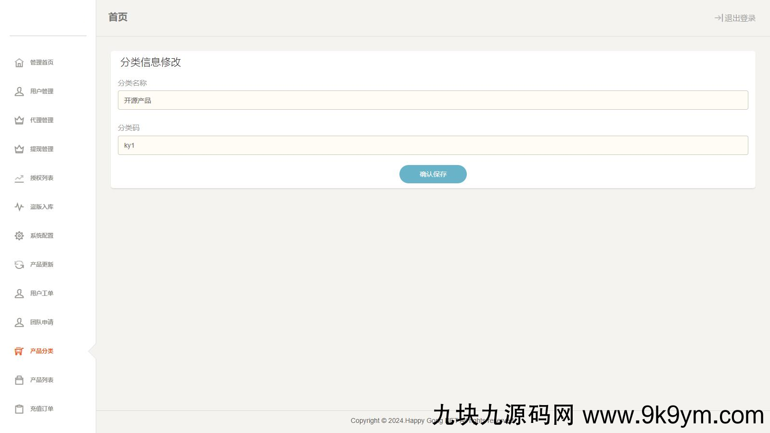Click the clipboard icon beside 充值订单
770x433 pixels.
pos(19,409)
